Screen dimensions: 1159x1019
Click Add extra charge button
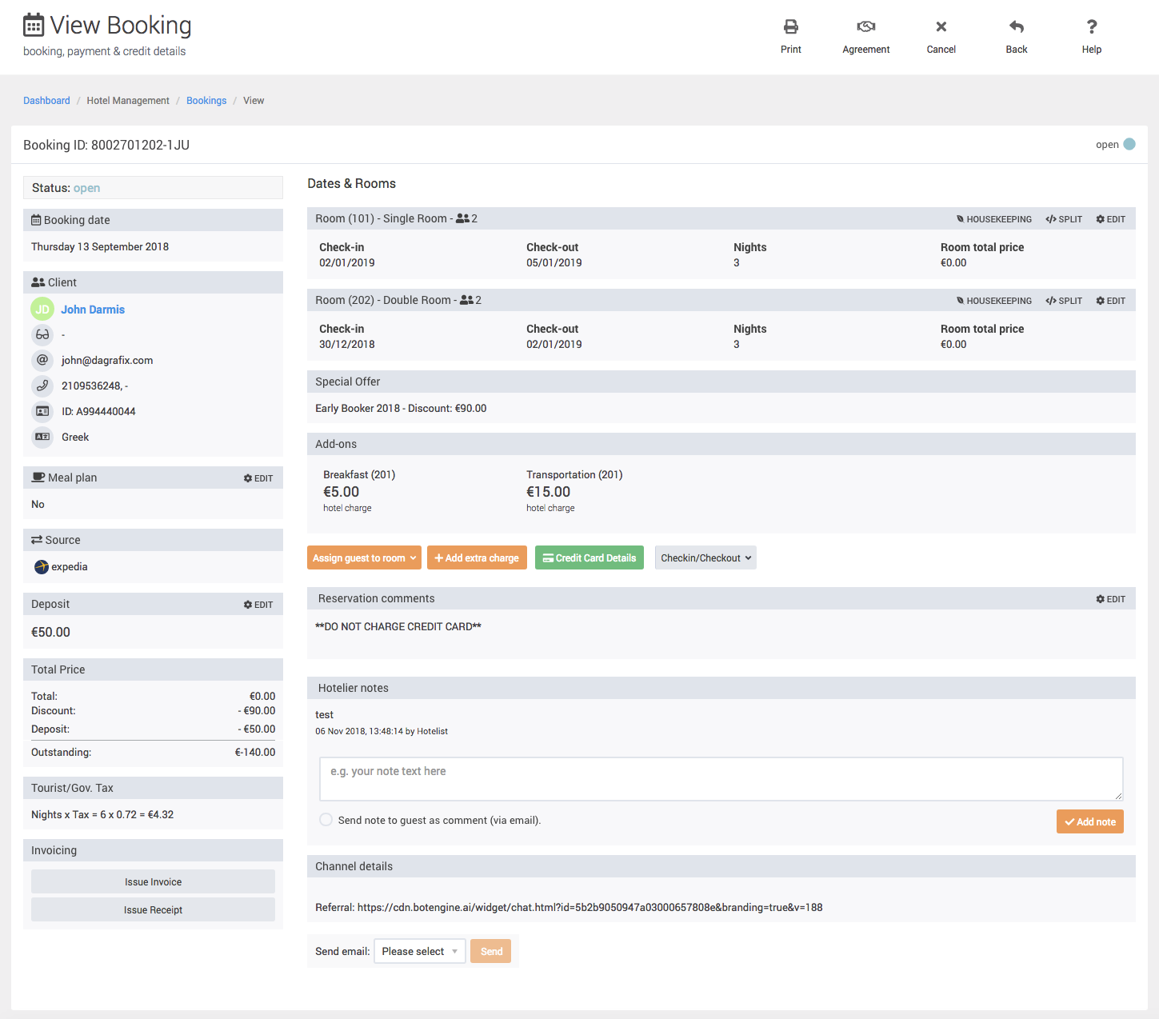pos(477,558)
